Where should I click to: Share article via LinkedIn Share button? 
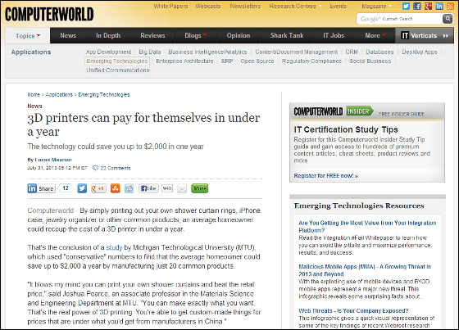41,188
